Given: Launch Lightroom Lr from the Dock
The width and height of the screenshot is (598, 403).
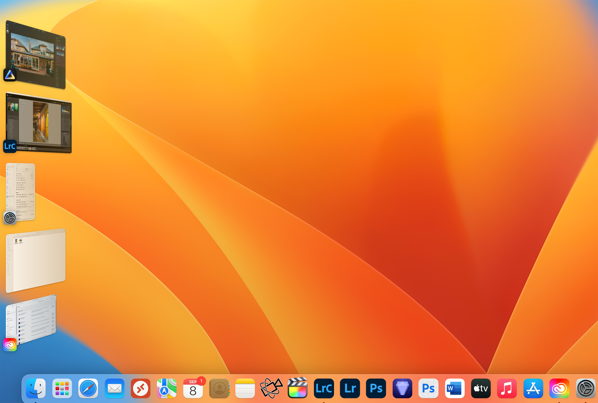Looking at the screenshot, I should pos(350,388).
